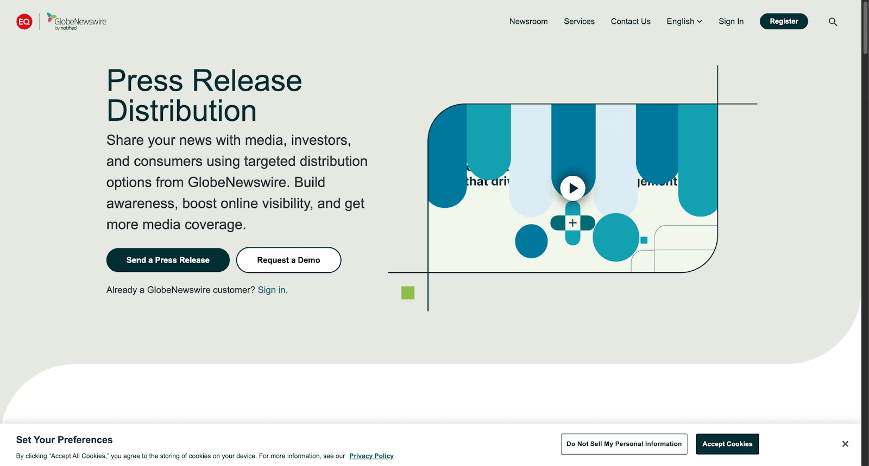Open the Newsroom menu item
Image resolution: width=869 pixels, height=466 pixels.
coord(528,22)
